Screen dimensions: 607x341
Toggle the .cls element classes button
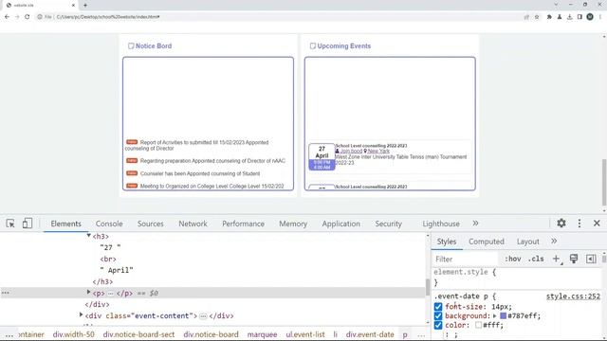tap(536, 259)
